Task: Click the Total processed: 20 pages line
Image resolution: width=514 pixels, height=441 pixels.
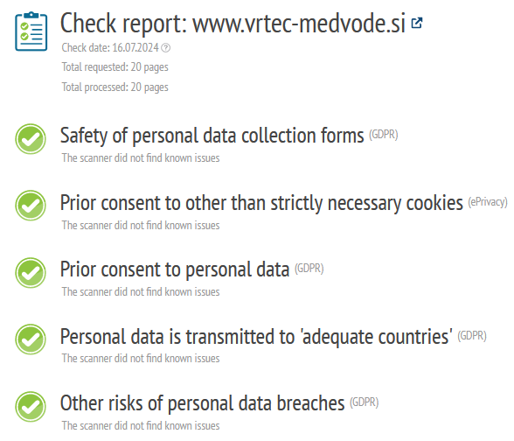Action: [x=115, y=87]
